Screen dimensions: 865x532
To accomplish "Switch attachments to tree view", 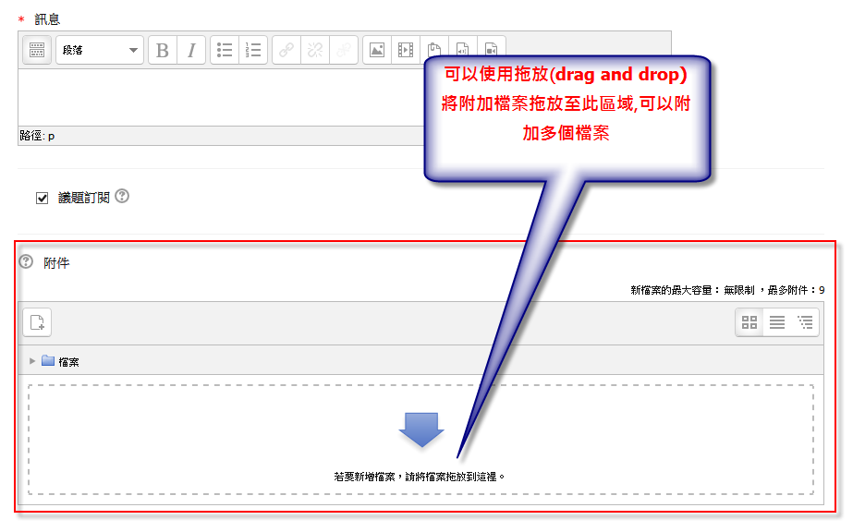I will click(805, 322).
